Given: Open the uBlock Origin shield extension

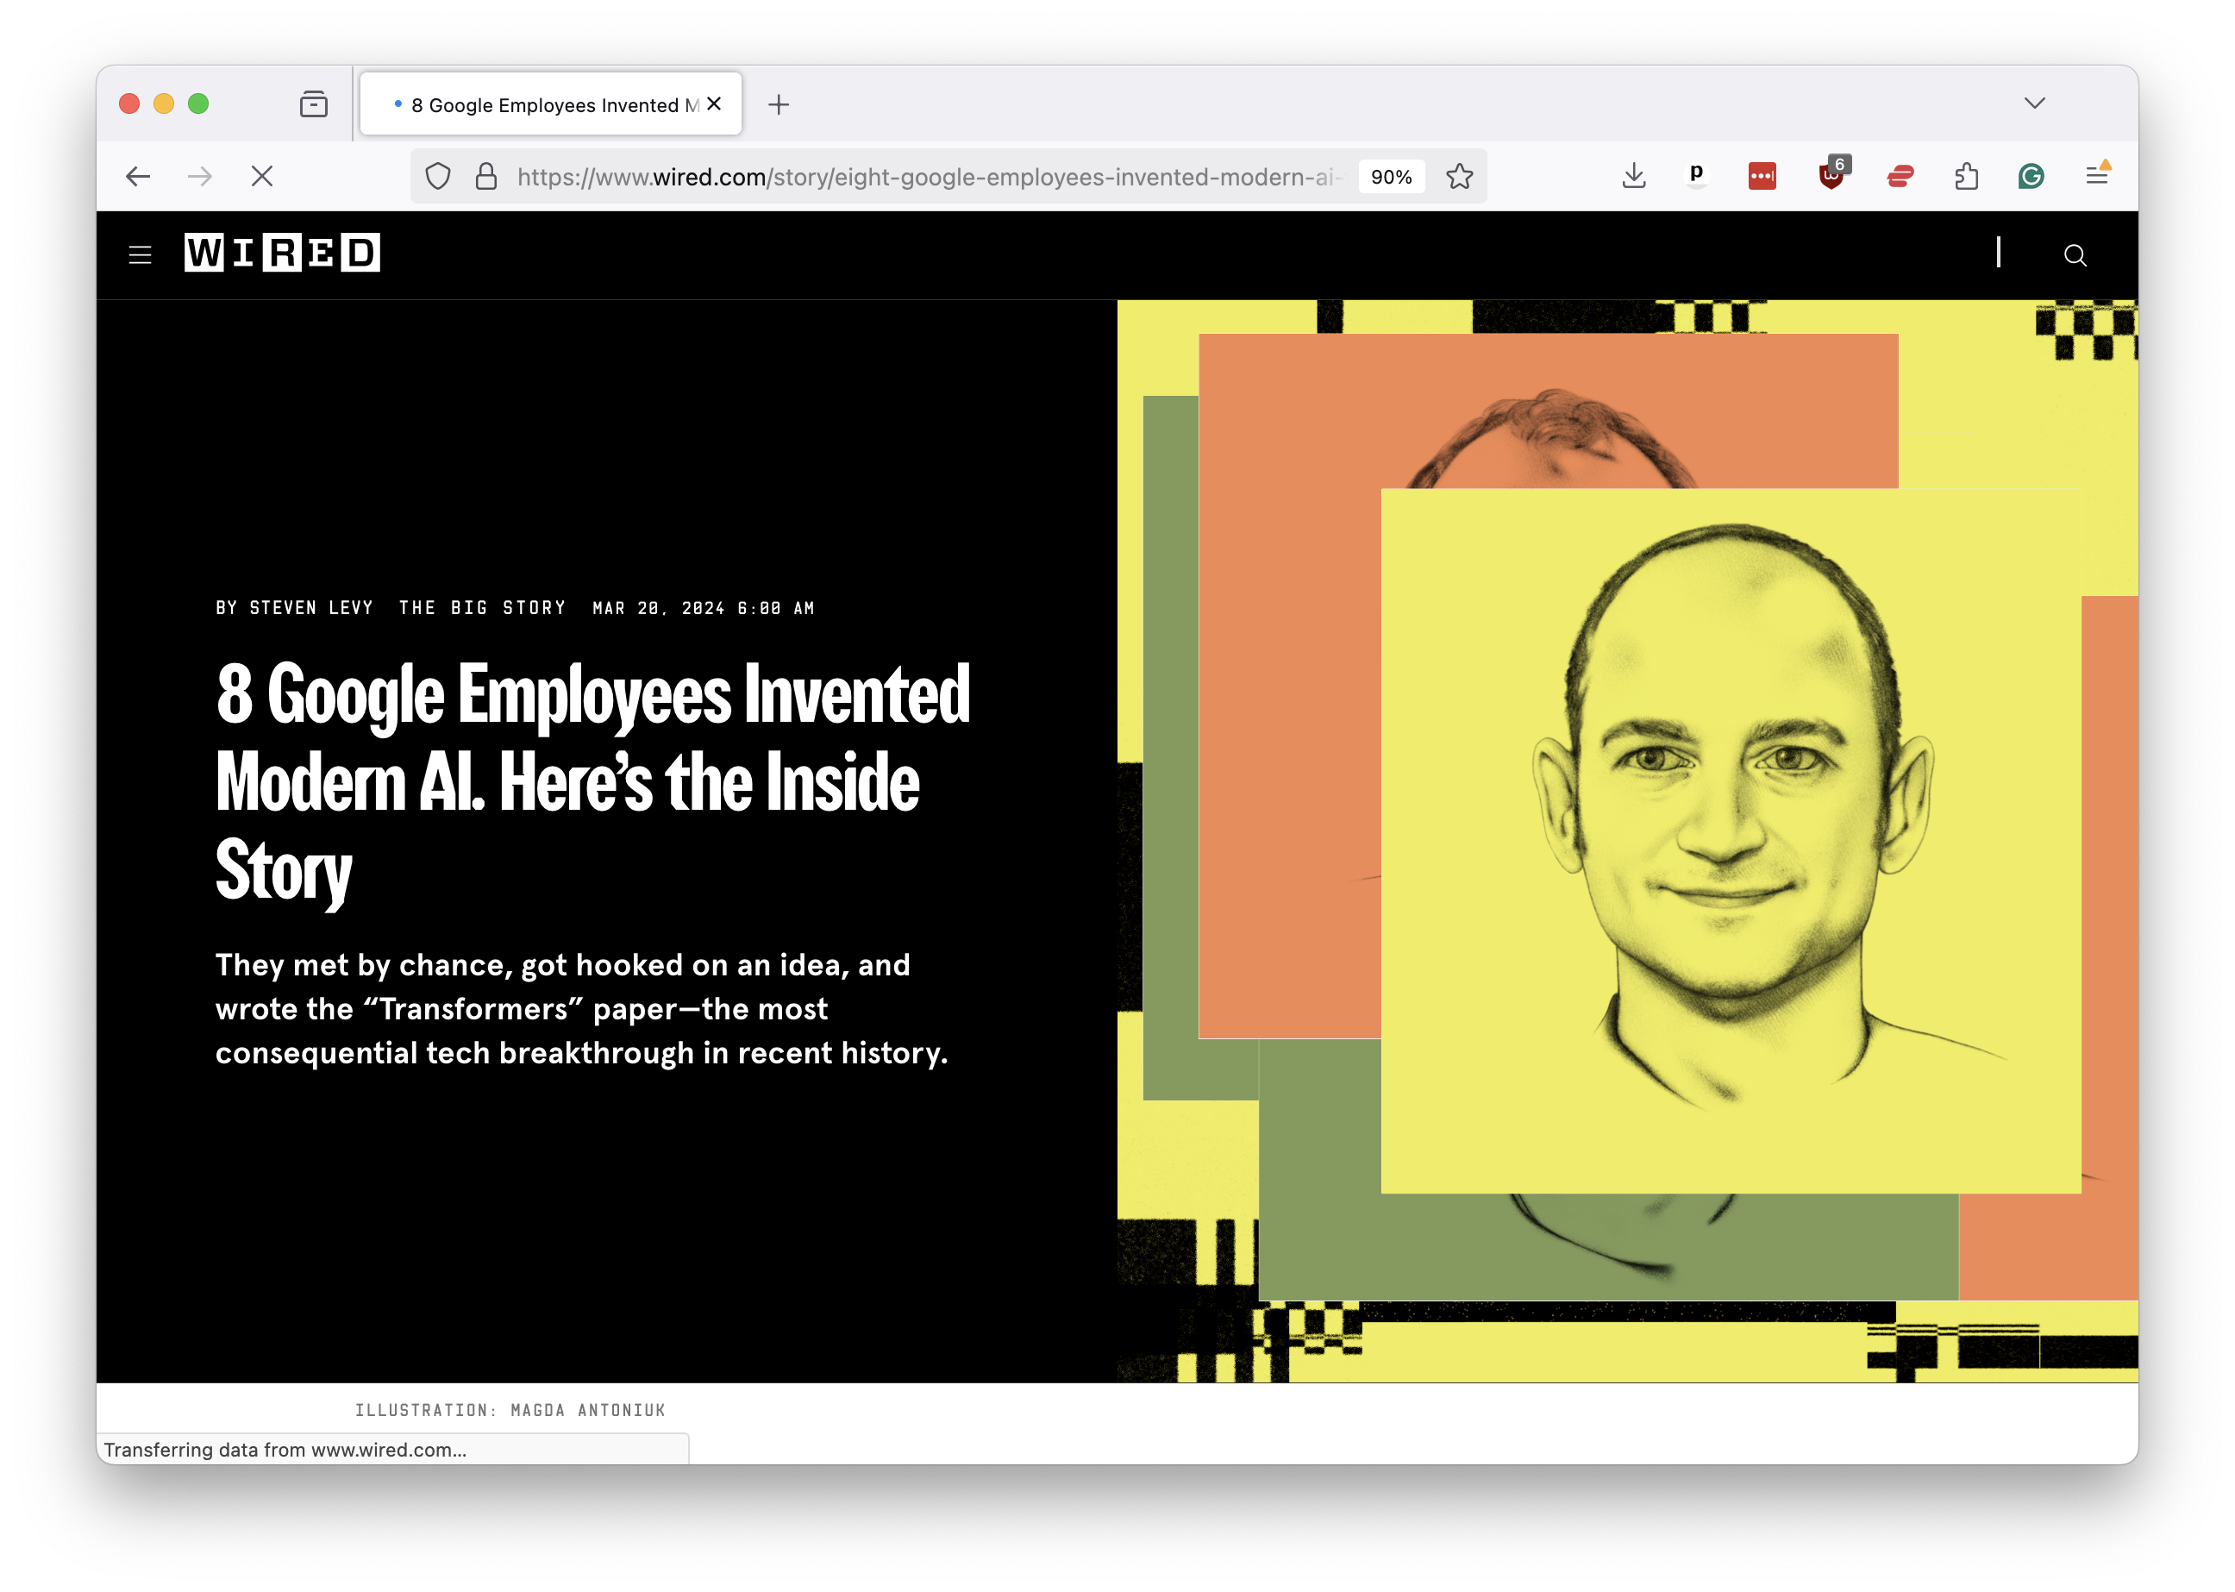Looking at the screenshot, I should point(1831,174).
